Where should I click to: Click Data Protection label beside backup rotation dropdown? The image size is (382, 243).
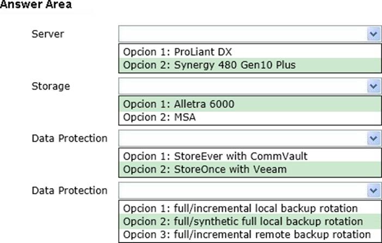coord(70,190)
